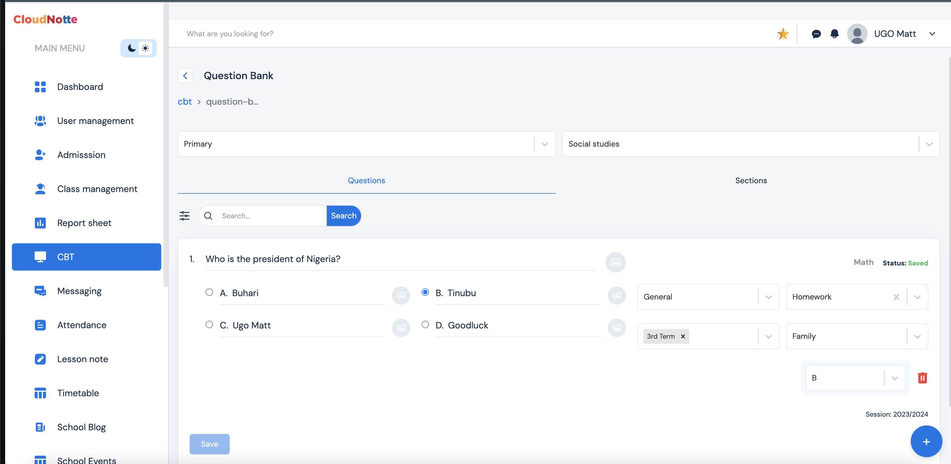Select radio option A. Buhari
Screen dimensions: 951x464
point(209,292)
